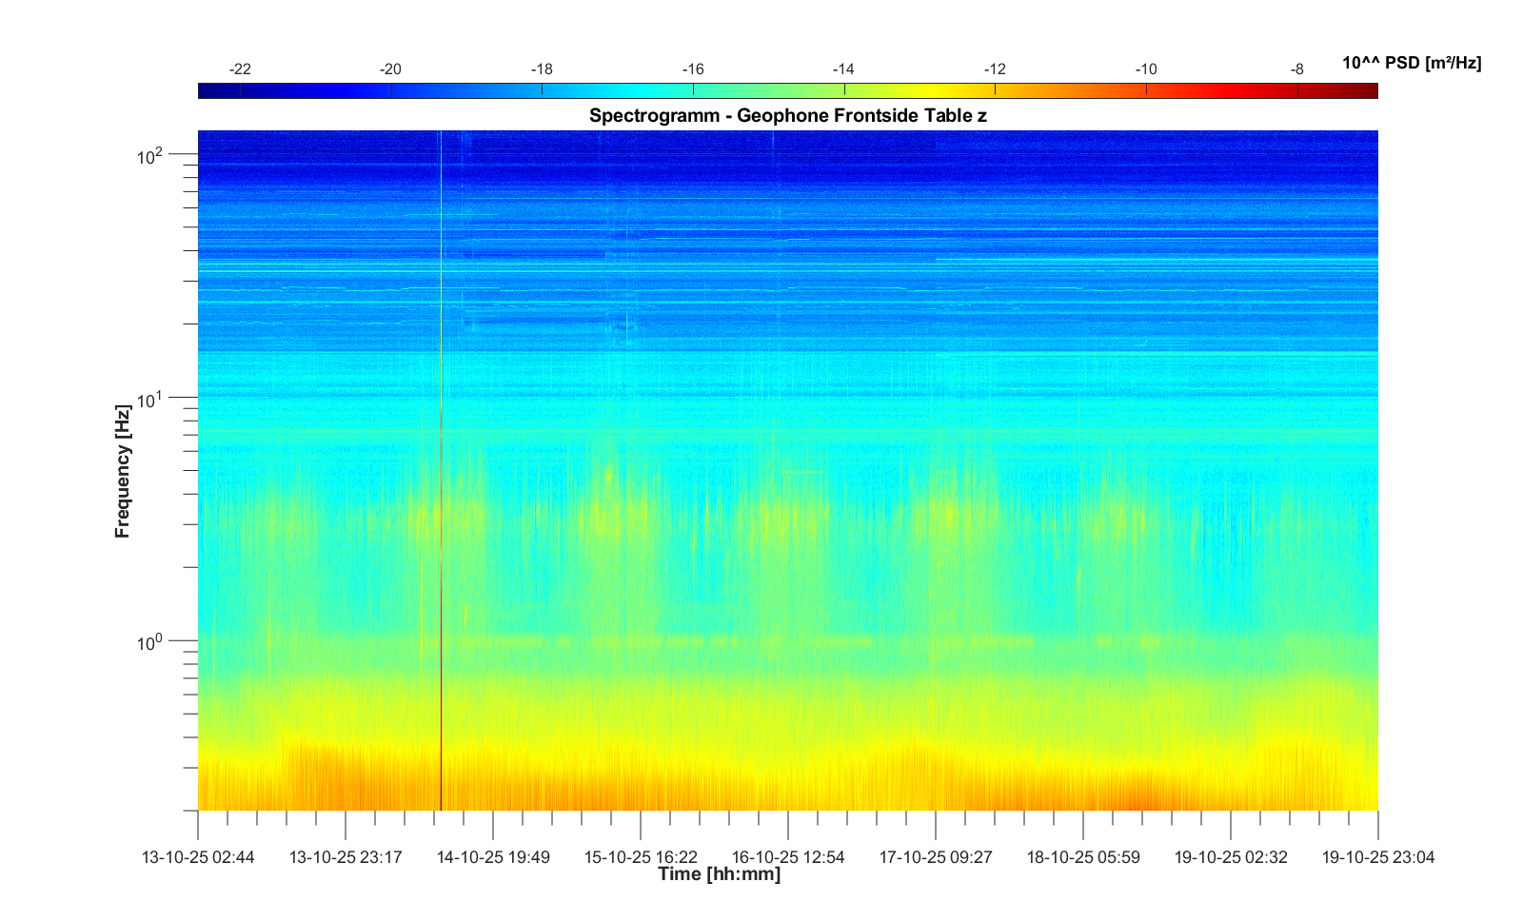The width and height of the screenshot is (1523, 902).
Task: Click the 'Frequency [Hz]' y-axis label
Action: click(x=122, y=471)
